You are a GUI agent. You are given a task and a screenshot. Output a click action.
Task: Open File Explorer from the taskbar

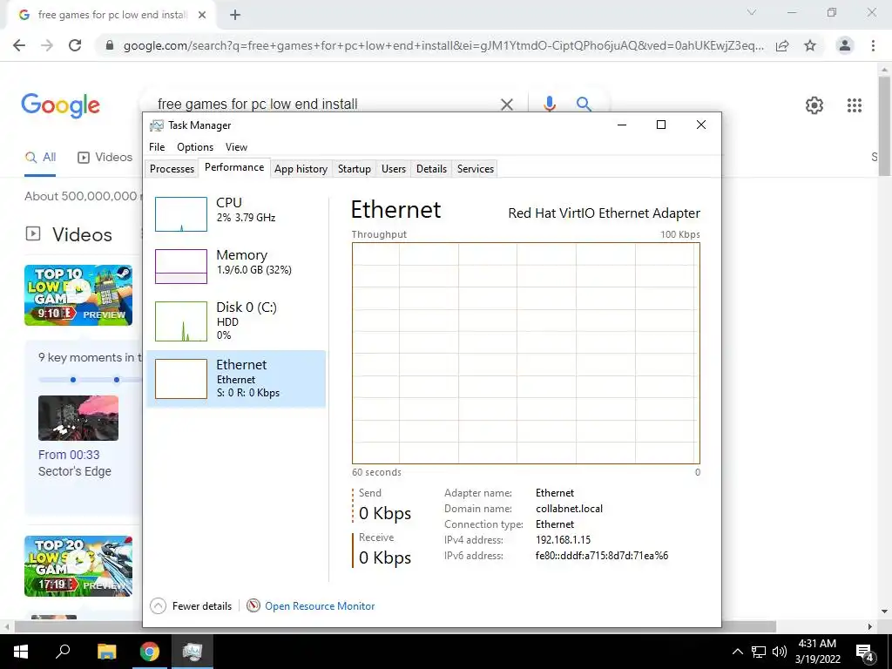(x=106, y=652)
